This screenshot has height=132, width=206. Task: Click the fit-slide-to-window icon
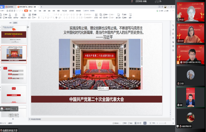(x=150, y=123)
